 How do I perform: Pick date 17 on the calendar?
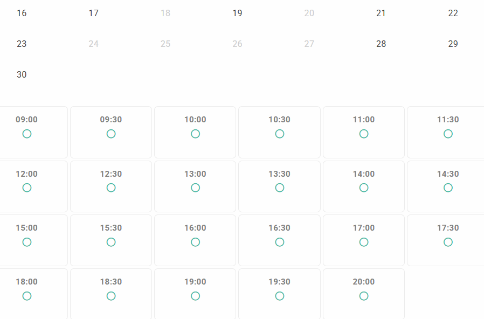pyautogui.click(x=94, y=13)
